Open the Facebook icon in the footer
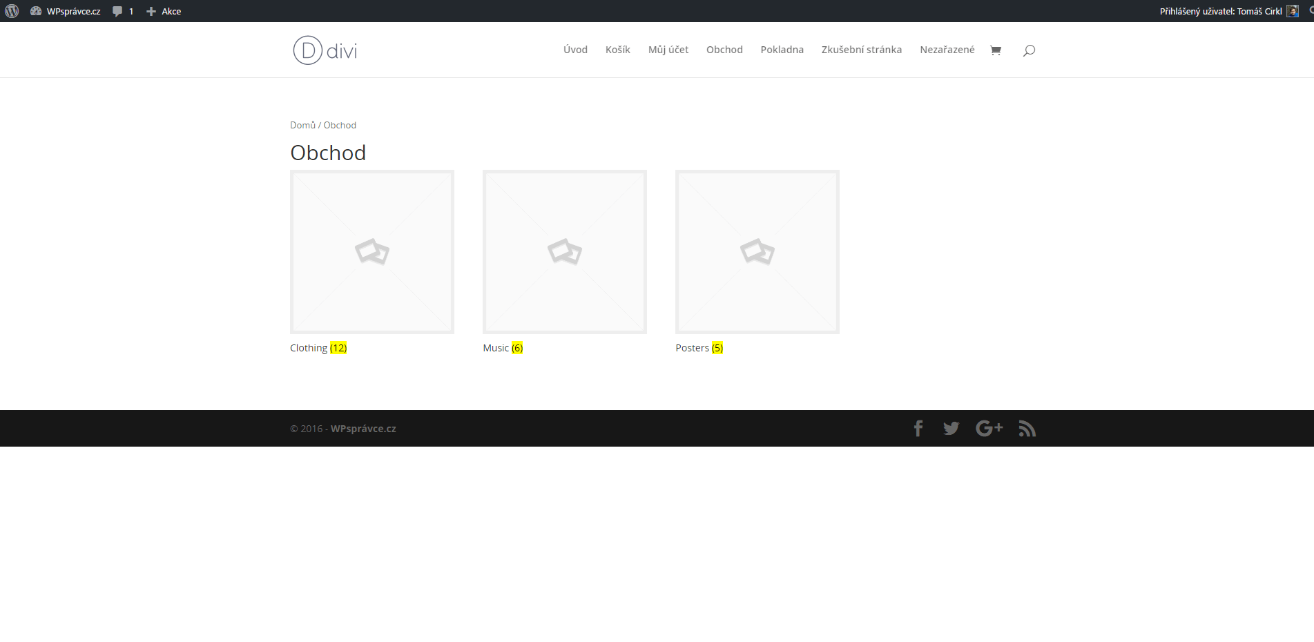The height and width of the screenshot is (642, 1314). 918,429
